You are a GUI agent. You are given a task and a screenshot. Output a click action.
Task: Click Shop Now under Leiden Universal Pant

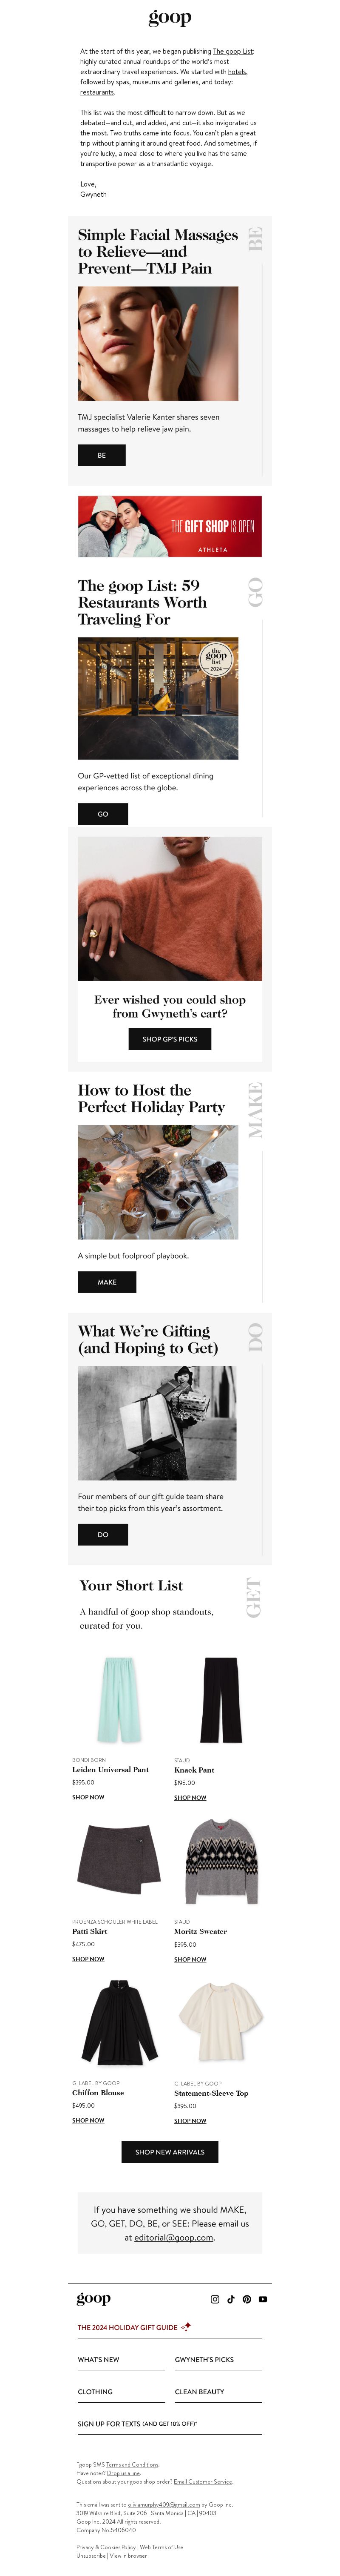point(88,1797)
